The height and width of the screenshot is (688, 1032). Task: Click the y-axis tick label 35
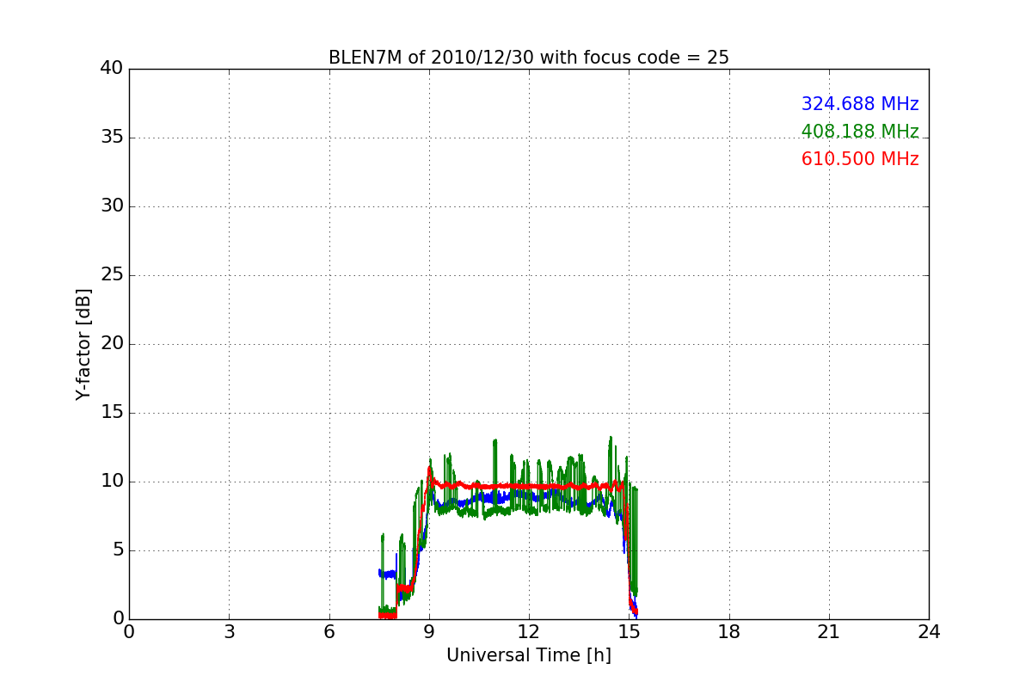click(x=112, y=138)
